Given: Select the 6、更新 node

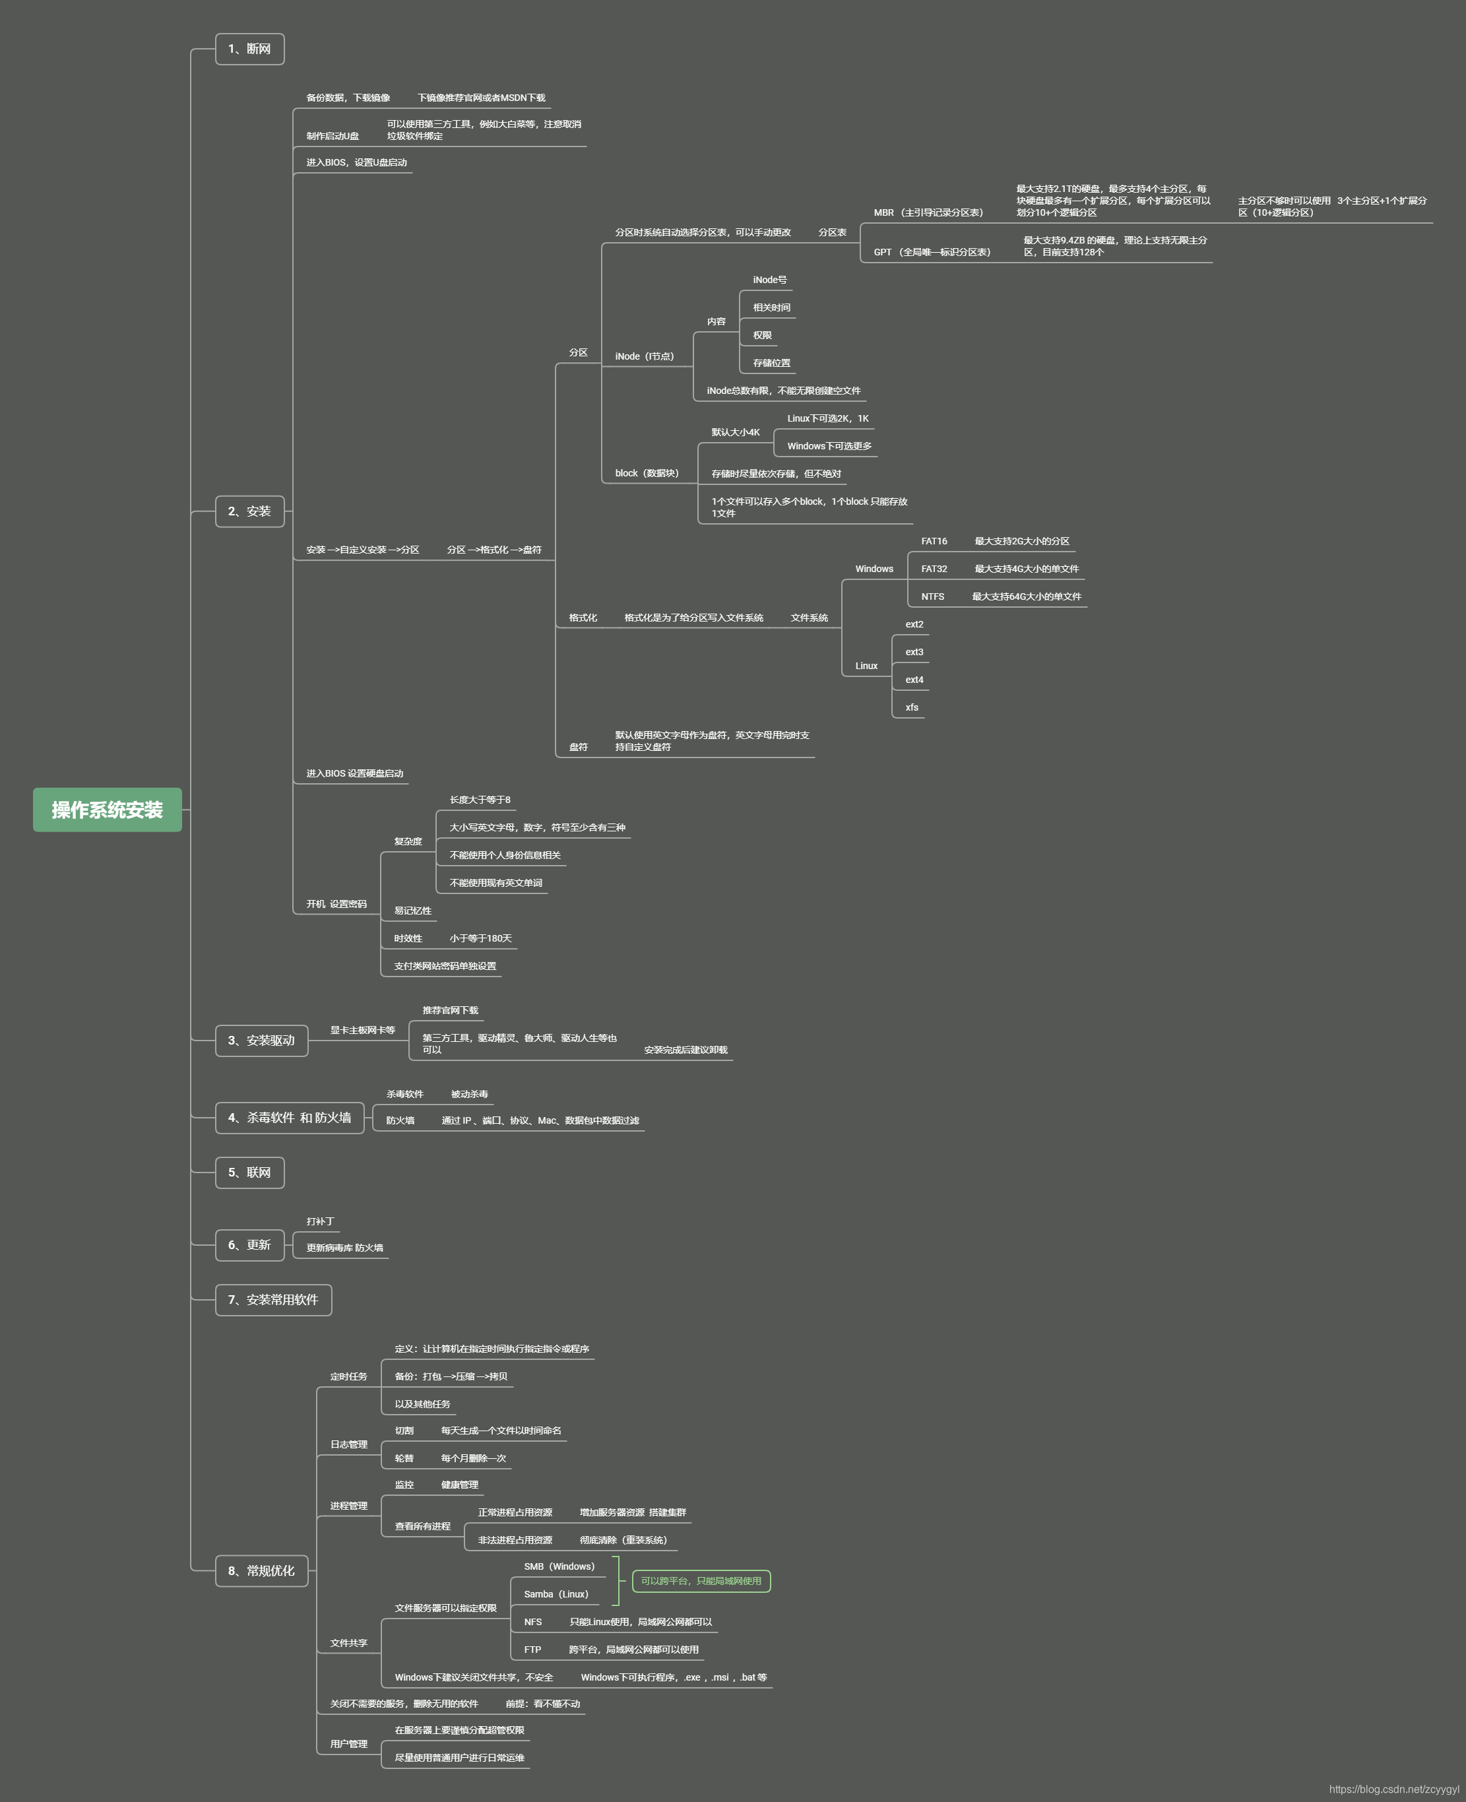Looking at the screenshot, I should 249,1244.
